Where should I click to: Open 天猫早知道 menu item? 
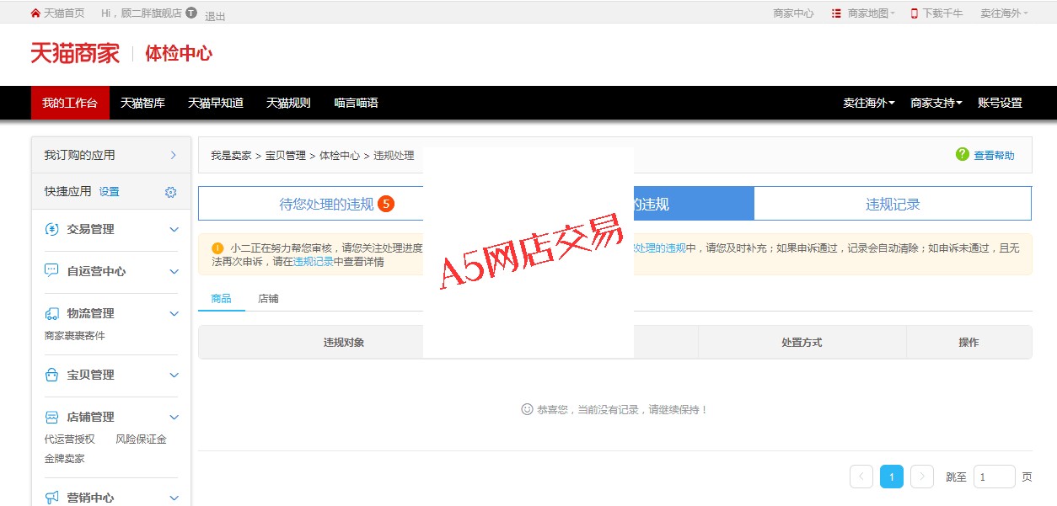[x=216, y=103]
